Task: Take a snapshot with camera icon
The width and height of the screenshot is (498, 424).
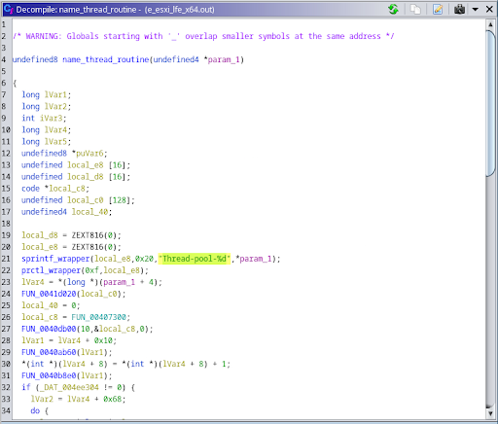Action: tap(459, 9)
